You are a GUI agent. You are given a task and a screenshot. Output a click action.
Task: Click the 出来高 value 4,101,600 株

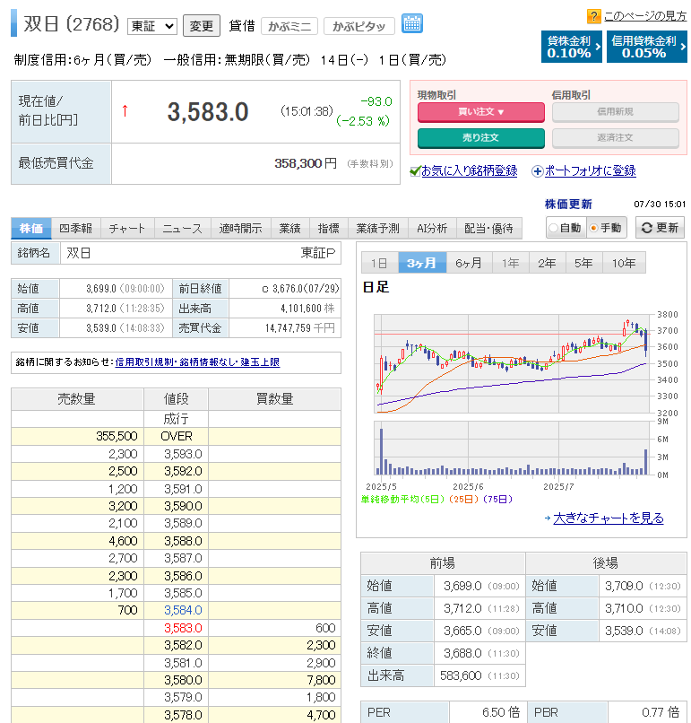pyautogui.click(x=307, y=309)
